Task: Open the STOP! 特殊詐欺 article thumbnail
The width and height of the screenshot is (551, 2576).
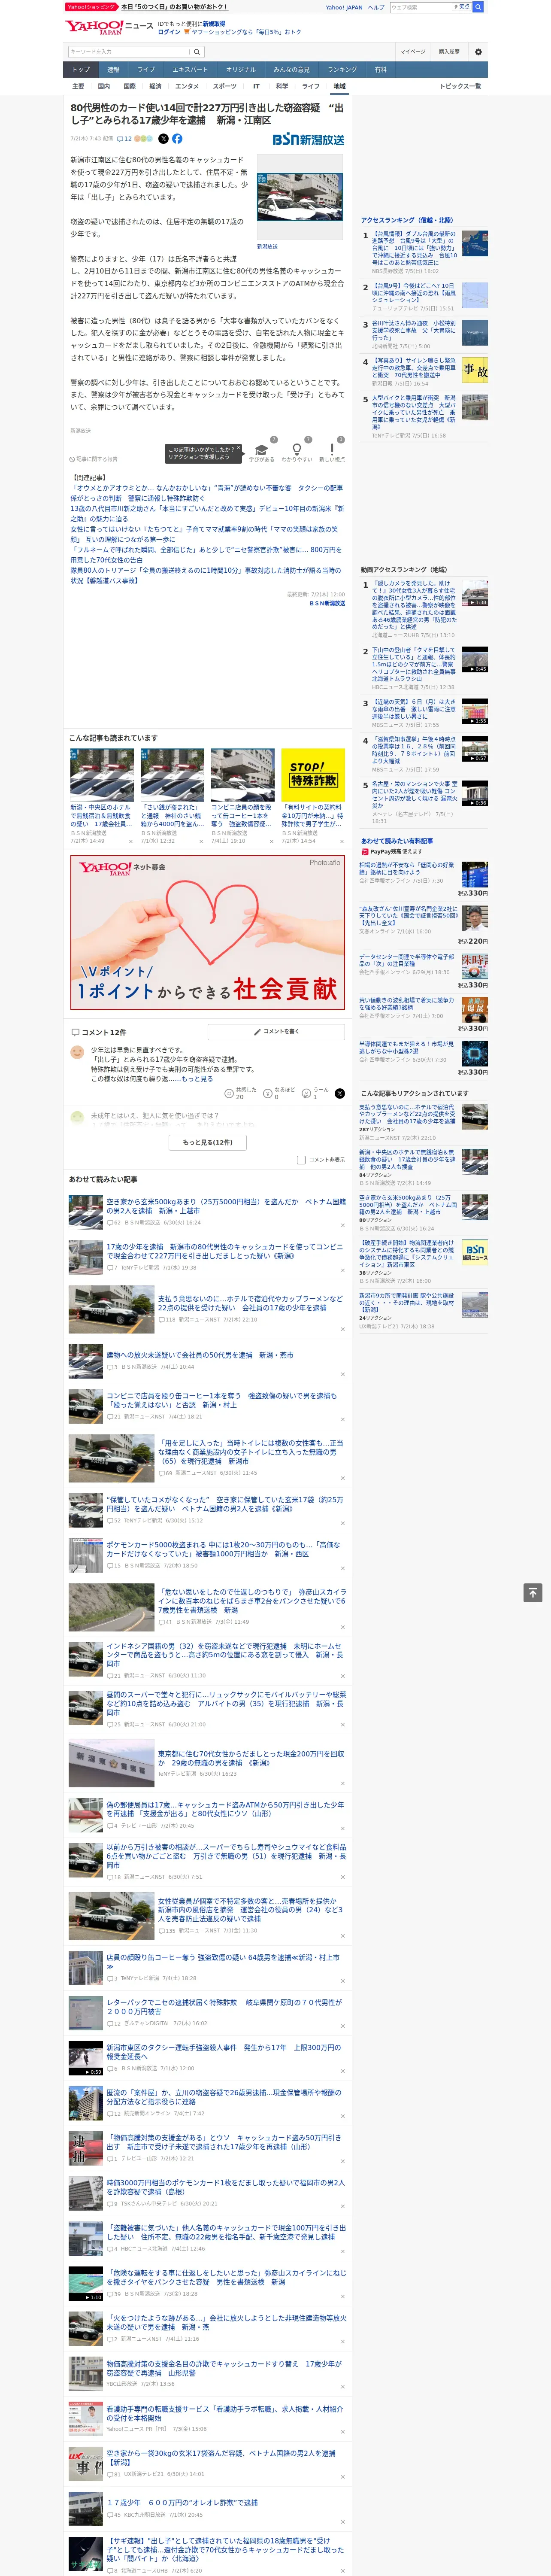Action: (x=313, y=774)
